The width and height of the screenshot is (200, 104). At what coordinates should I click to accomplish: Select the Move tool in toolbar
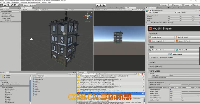pos(5,5)
